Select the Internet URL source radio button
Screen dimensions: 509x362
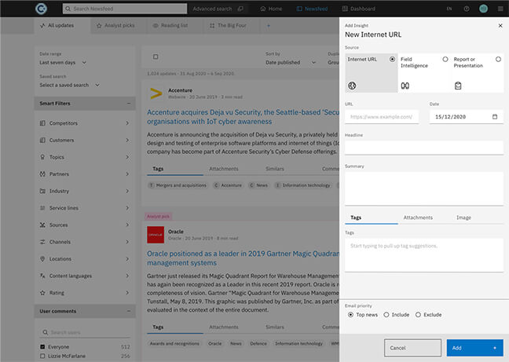392,59
